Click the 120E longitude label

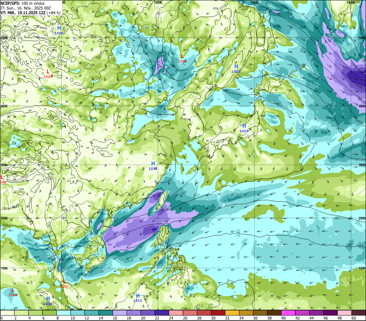pos(158,2)
